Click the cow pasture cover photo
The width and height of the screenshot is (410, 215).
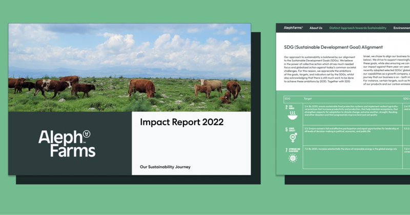click(130, 68)
